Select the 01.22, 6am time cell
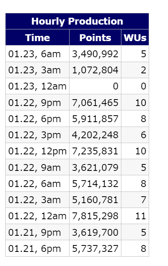 point(37,183)
